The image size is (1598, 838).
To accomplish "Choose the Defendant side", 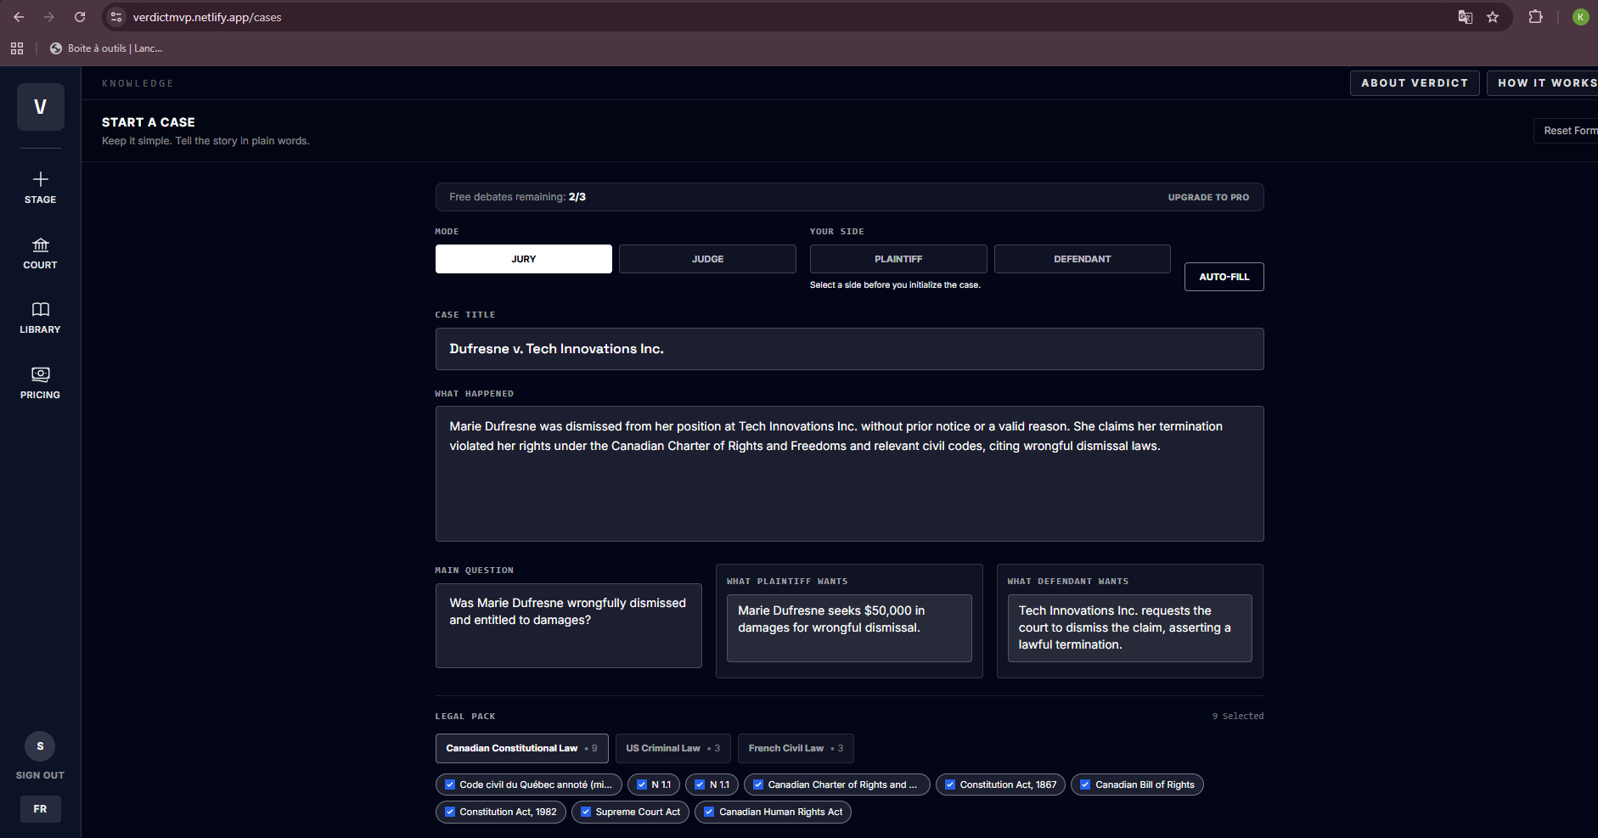I will pos(1083,259).
